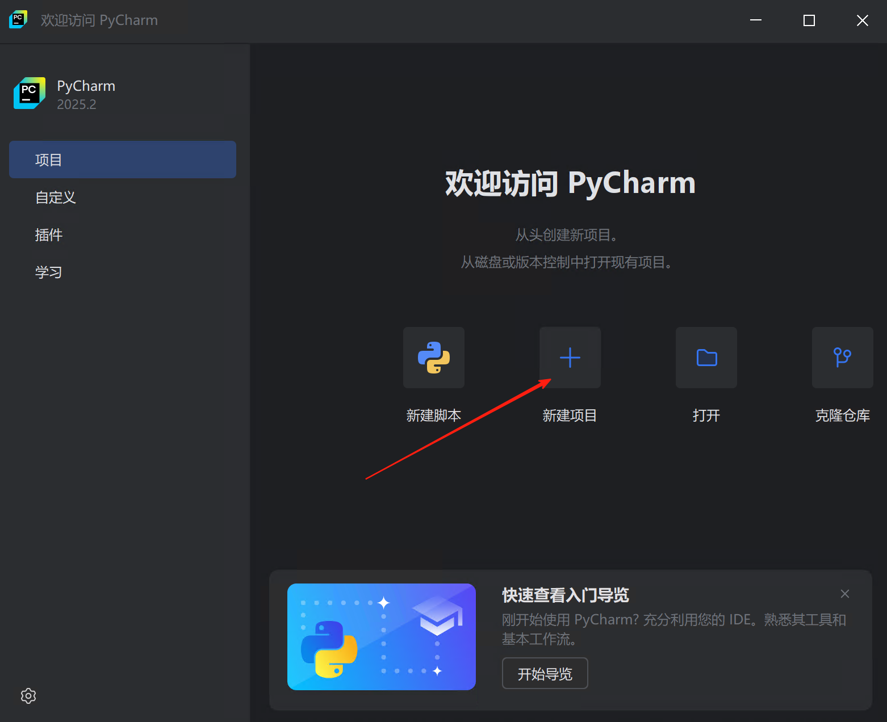Open an existing project via folder icon

706,358
